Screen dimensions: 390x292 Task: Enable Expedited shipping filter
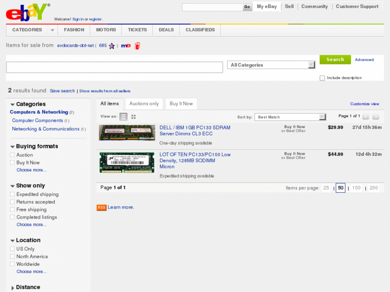pyautogui.click(x=12, y=194)
